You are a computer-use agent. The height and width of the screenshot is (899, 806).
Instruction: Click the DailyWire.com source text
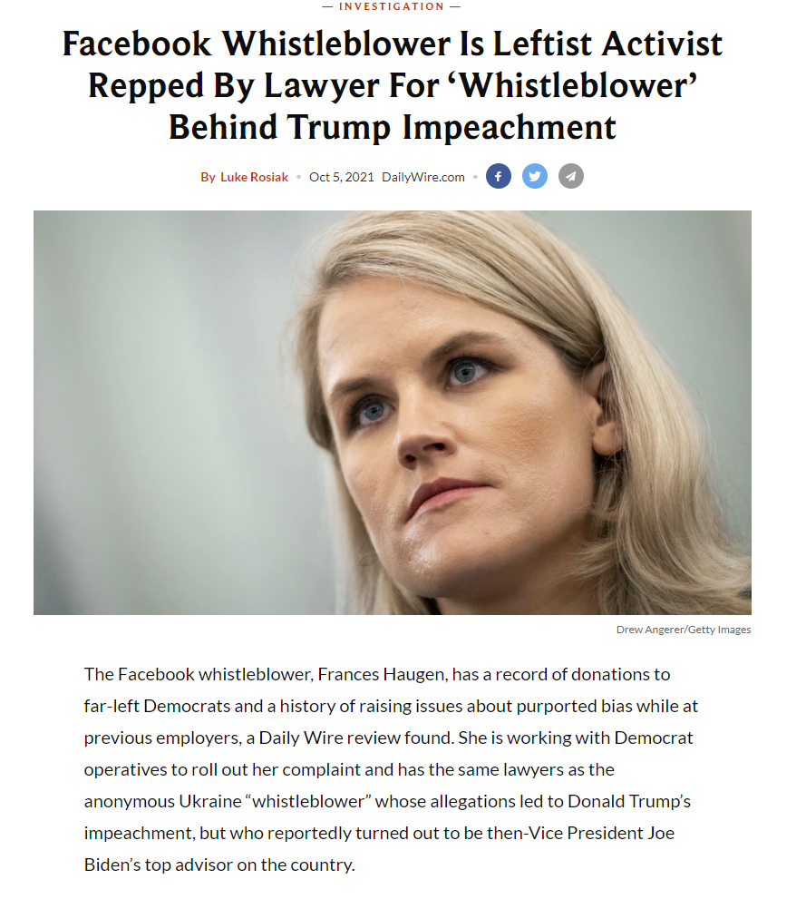point(423,177)
